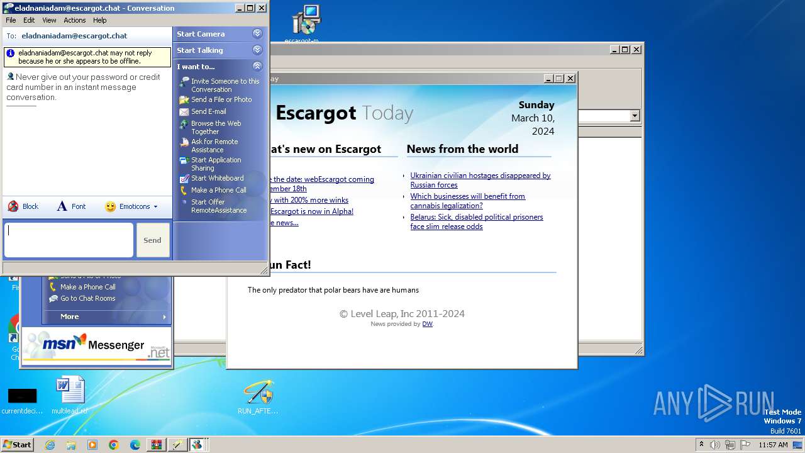This screenshot has height=453, width=805.
Task: Open the View menu
Action: pos(49,20)
